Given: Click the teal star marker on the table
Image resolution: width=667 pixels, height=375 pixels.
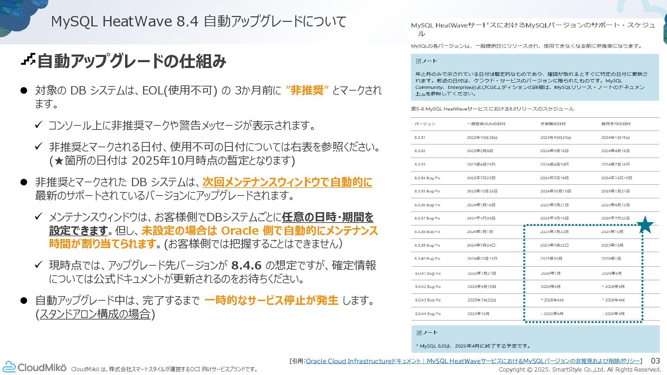Looking at the screenshot, I should [x=645, y=225].
